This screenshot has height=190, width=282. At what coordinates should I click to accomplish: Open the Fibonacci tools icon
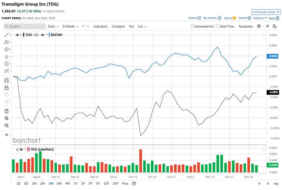[x=6, y=42]
